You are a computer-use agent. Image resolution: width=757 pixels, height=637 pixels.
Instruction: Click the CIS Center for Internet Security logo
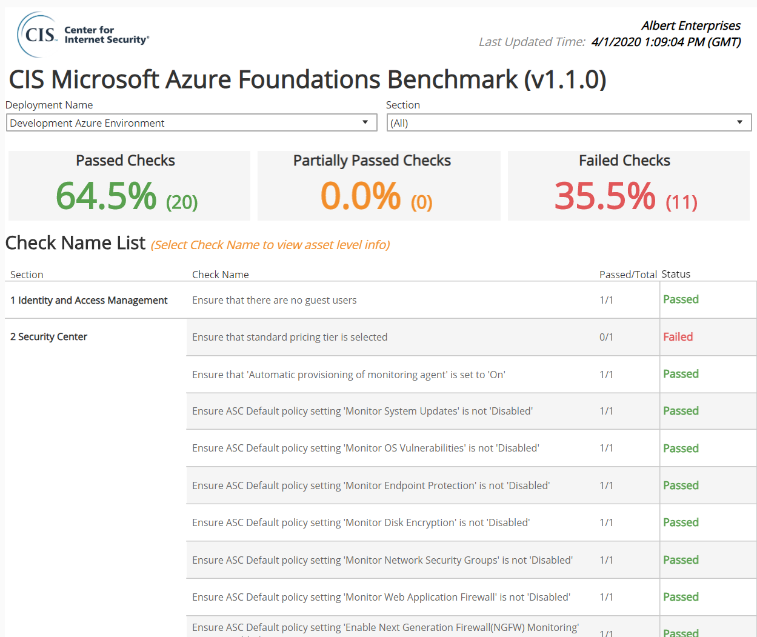83,35
